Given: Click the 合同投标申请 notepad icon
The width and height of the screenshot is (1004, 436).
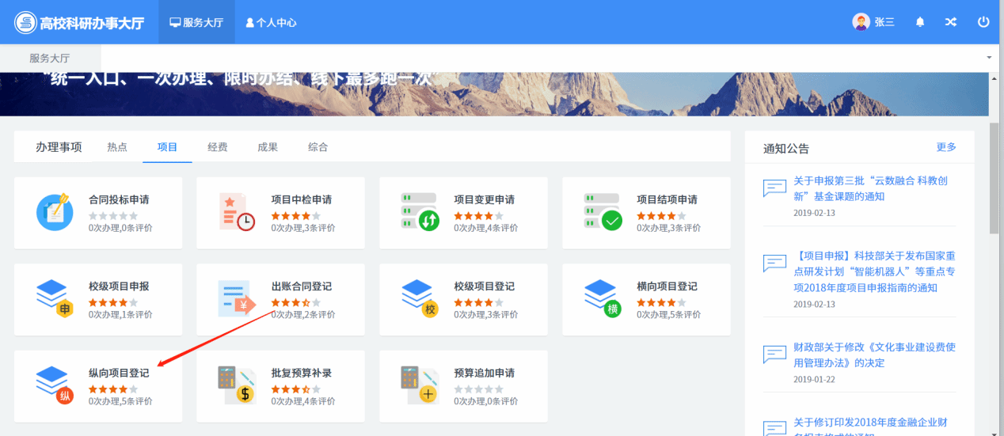Looking at the screenshot, I should (55, 211).
